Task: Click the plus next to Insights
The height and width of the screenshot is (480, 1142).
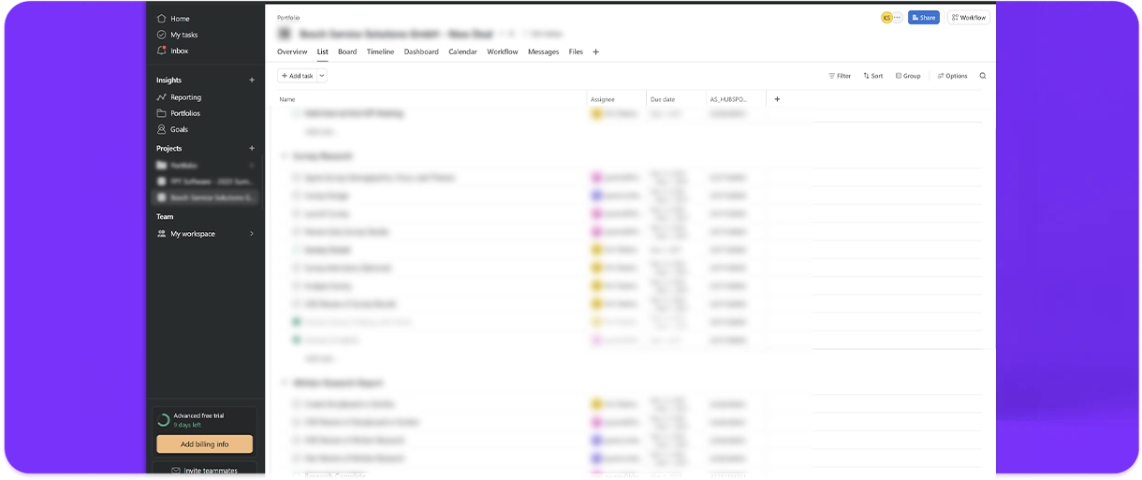Action: (x=252, y=80)
